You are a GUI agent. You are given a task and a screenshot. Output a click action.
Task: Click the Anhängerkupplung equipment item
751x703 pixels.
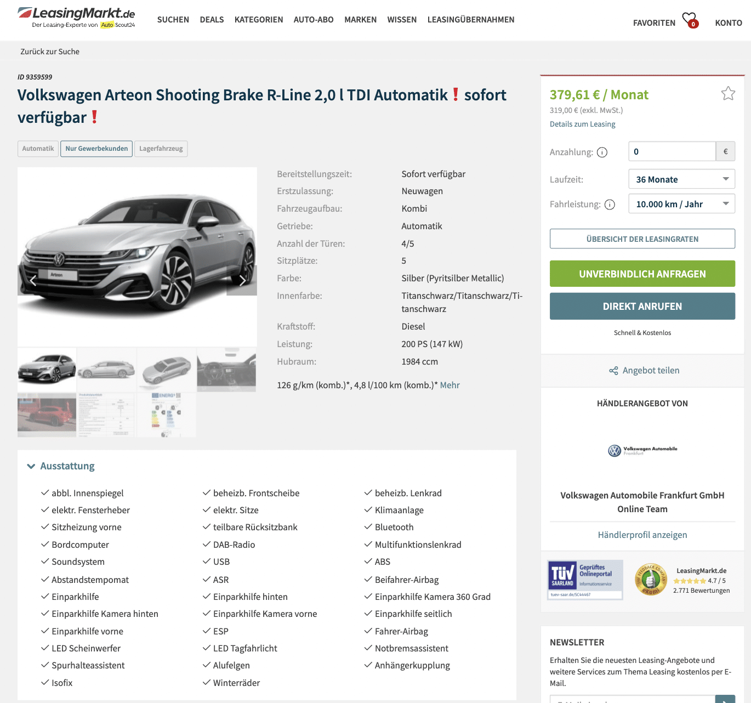click(412, 665)
